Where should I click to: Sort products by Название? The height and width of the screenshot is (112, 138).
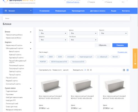click(x=57, y=70)
